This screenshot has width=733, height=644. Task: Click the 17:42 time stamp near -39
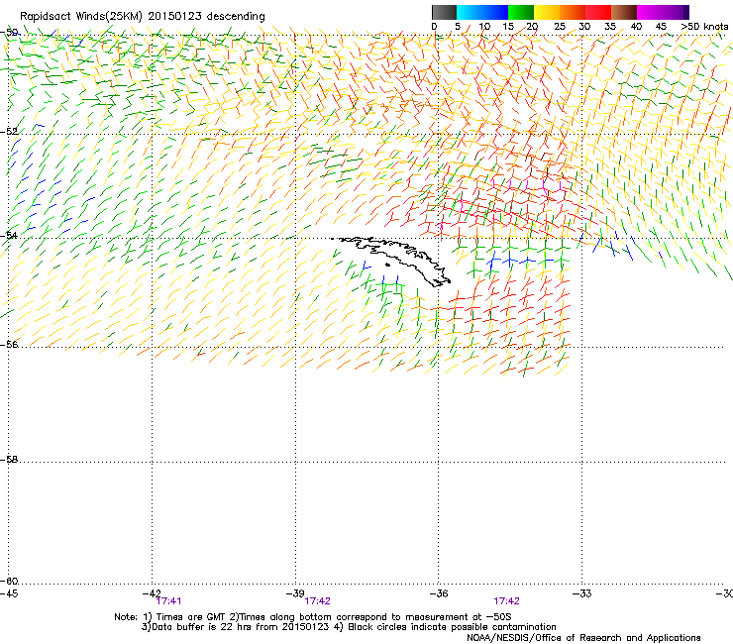click(317, 601)
